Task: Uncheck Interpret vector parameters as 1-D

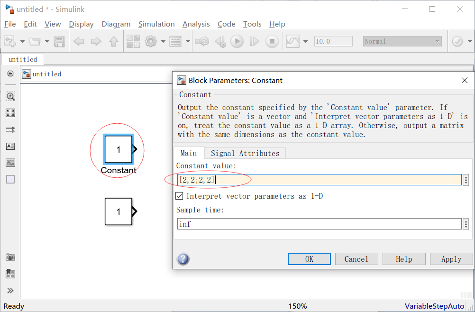Action: (x=179, y=196)
